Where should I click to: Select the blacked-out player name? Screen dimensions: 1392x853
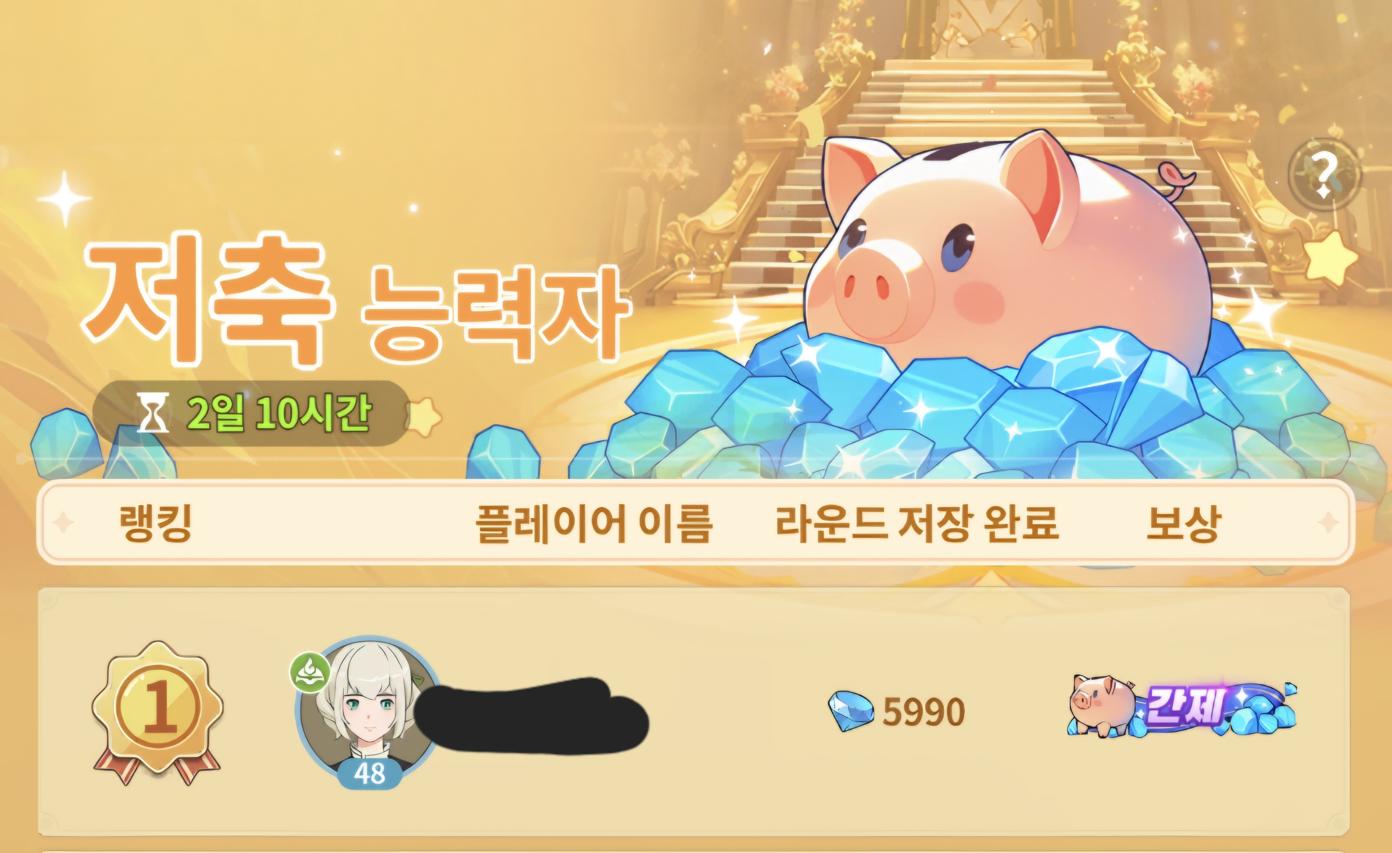531,714
